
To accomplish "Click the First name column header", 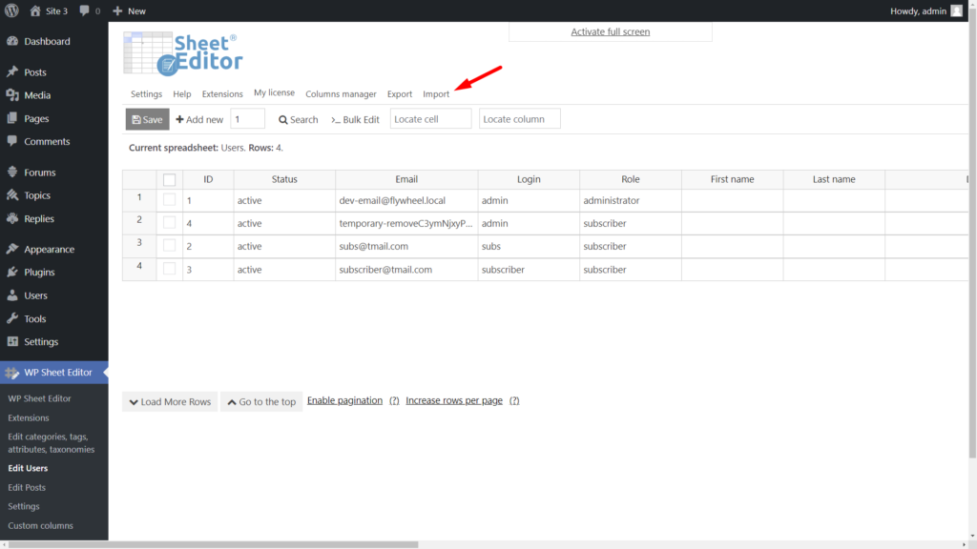I will pyautogui.click(x=732, y=179).
